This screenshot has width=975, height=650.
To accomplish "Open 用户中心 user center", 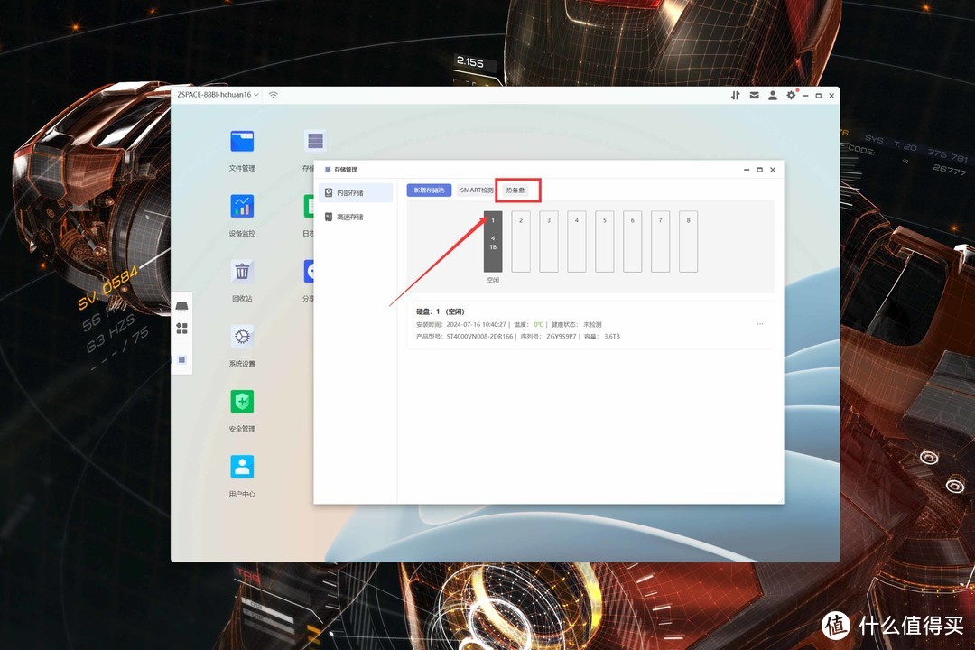I will click(x=242, y=467).
